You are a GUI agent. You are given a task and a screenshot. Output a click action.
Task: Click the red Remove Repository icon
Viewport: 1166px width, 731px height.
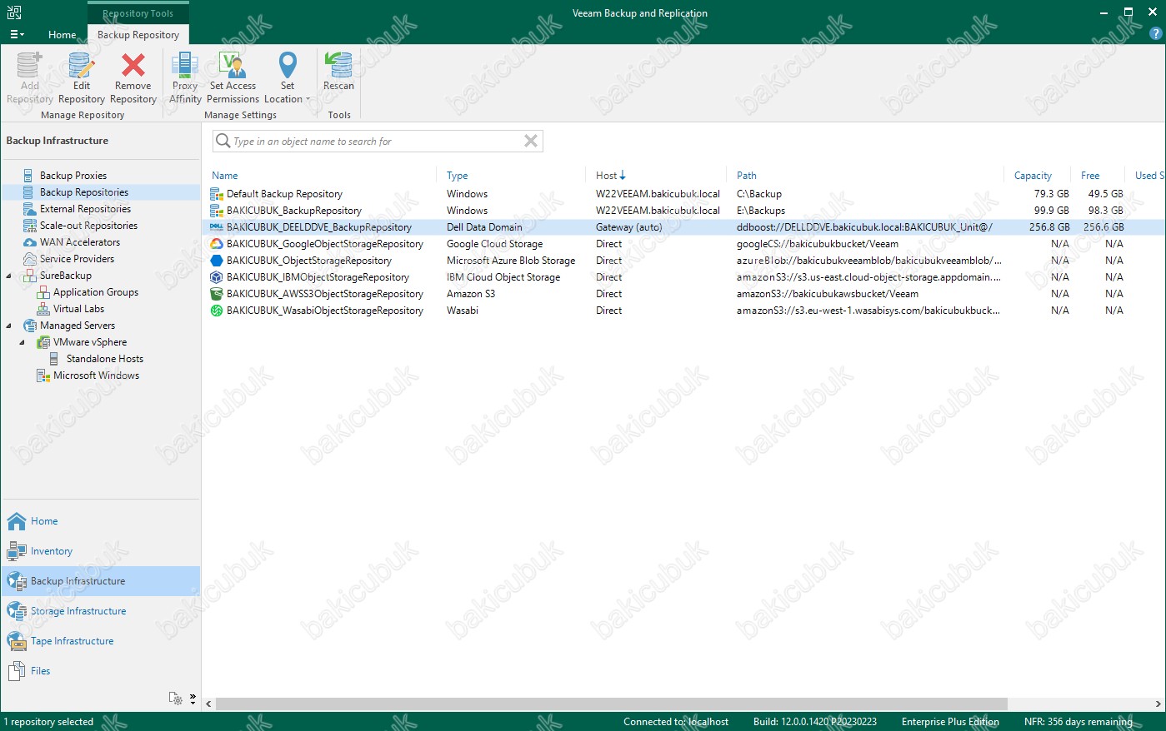tap(133, 65)
